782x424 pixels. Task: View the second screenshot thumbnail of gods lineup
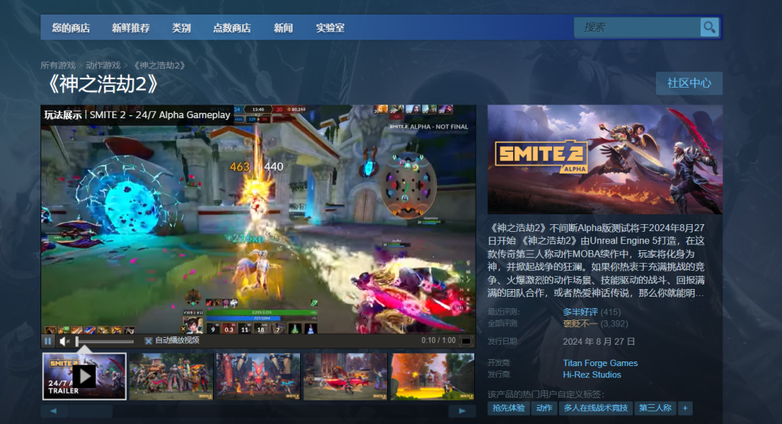(x=171, y=377)
